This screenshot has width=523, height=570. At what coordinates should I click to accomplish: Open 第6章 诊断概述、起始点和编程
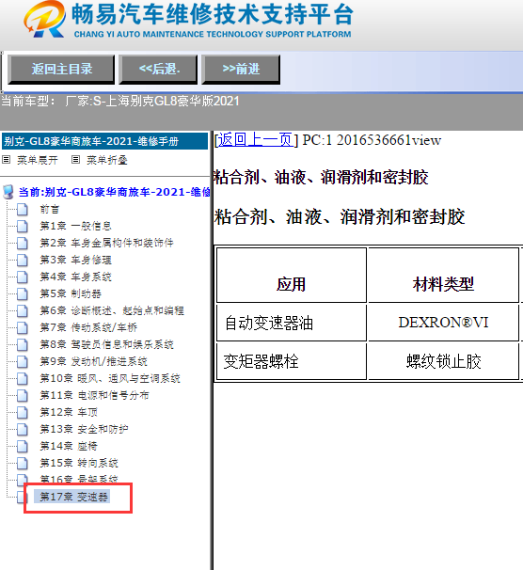coord(112,310)
